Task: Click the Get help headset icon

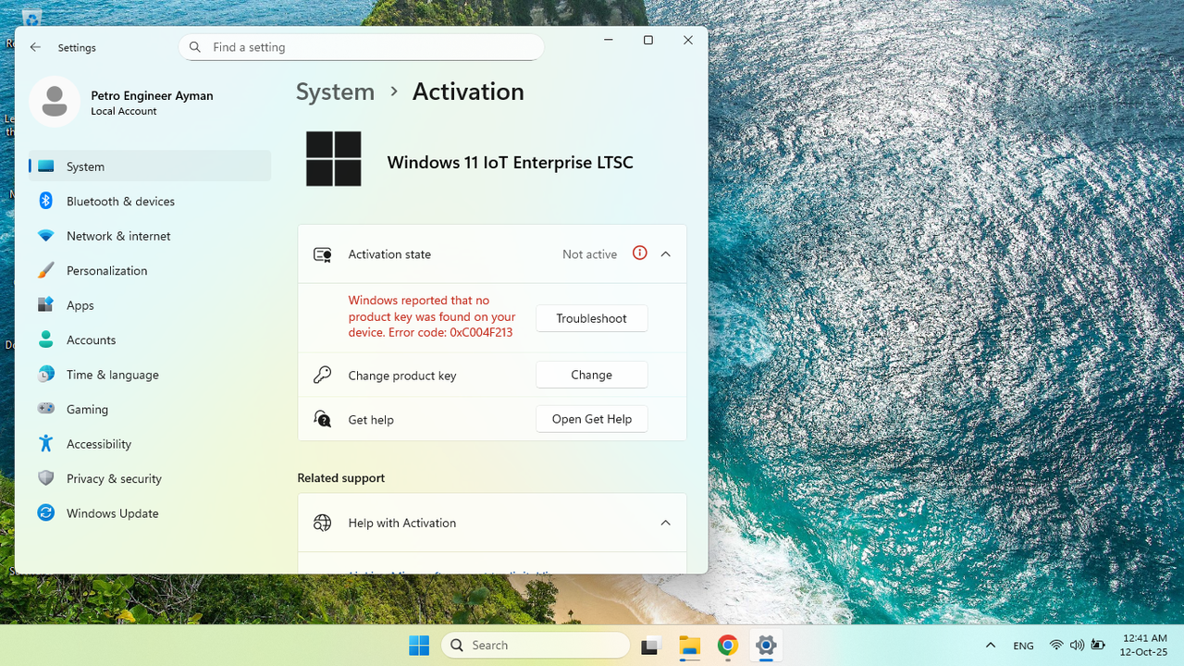Action: click(x=322, y=419)
